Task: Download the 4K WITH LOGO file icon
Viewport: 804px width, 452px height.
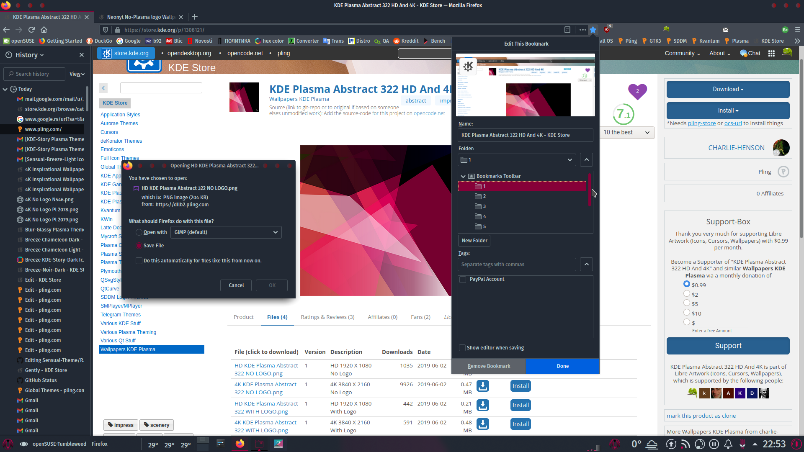Action: tap(483, 424)
